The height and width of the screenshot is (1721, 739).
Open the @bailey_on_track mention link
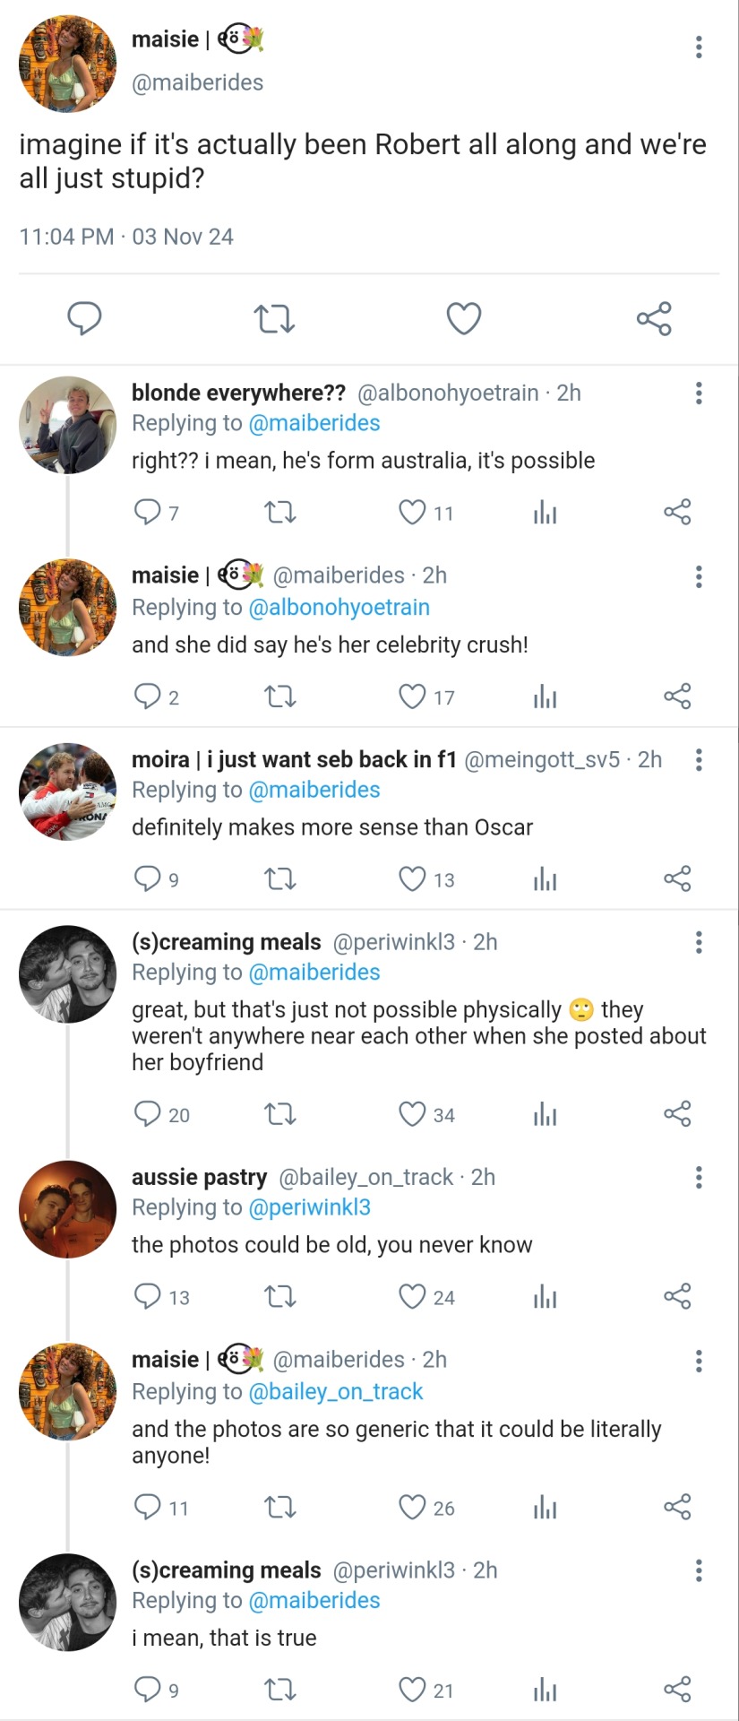[x=335, y=1391]
